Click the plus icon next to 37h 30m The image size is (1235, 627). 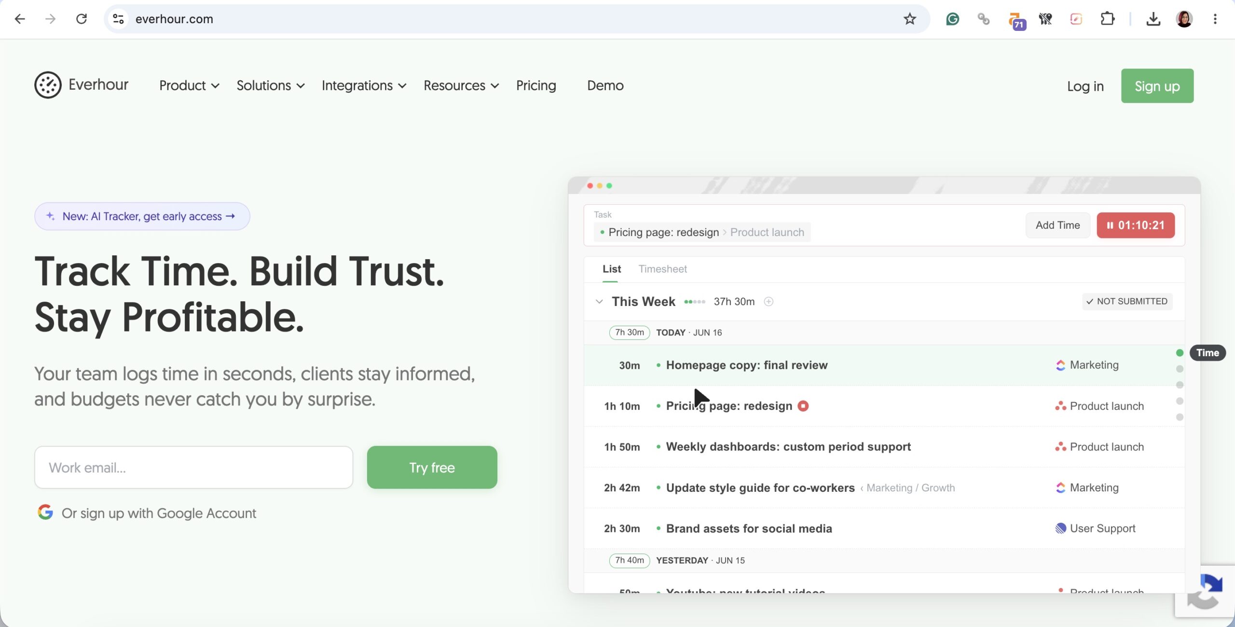768,302
